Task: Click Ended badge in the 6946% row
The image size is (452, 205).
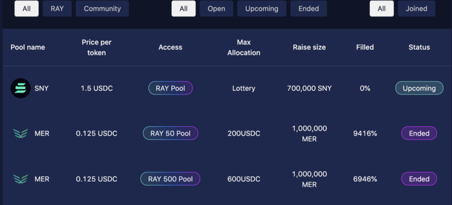Action: [419, 179]
